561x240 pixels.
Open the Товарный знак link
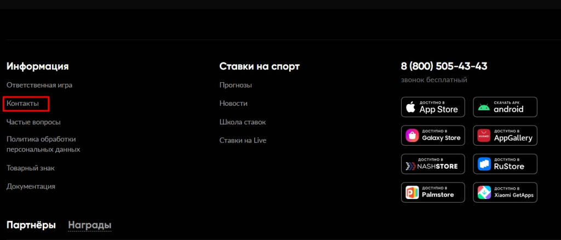(x=31, y=168)
